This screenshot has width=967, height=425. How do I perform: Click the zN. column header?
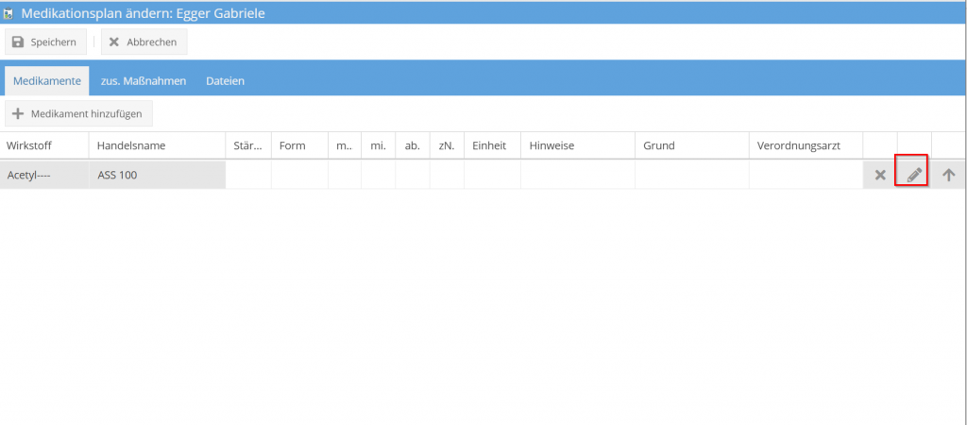[447, 145]
